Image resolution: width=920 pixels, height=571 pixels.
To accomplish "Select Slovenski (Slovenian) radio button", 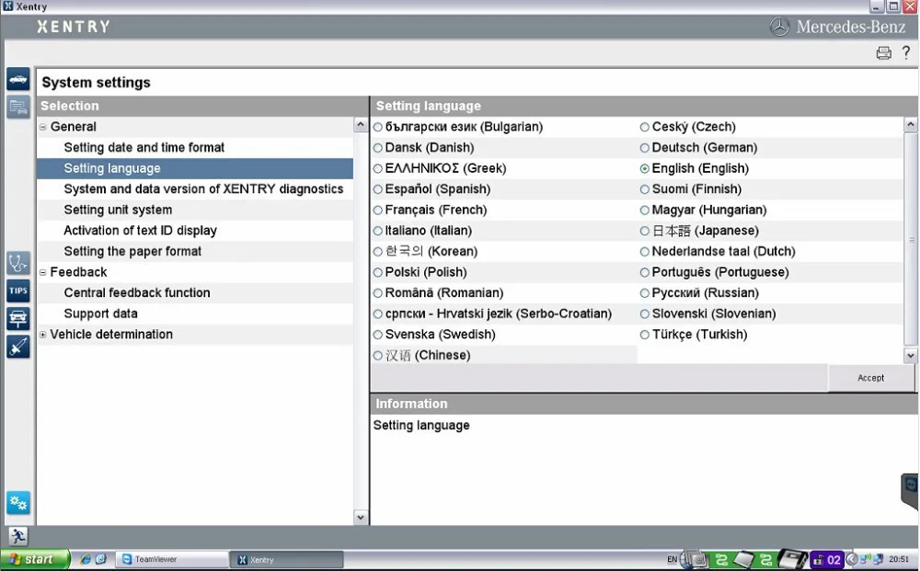I will pyautogui.click(x=644, y=314).
